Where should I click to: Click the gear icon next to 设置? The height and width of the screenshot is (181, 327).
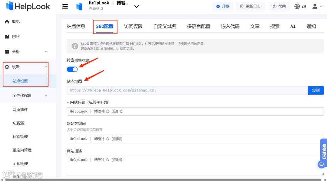click(x=7, y=67)
